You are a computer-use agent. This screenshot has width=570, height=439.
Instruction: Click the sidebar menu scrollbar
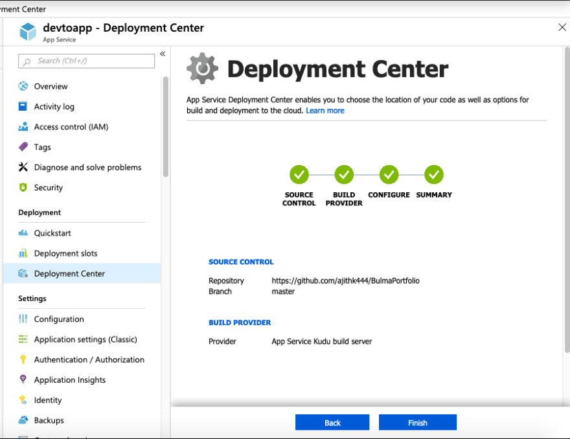click(x=166, y=126)
